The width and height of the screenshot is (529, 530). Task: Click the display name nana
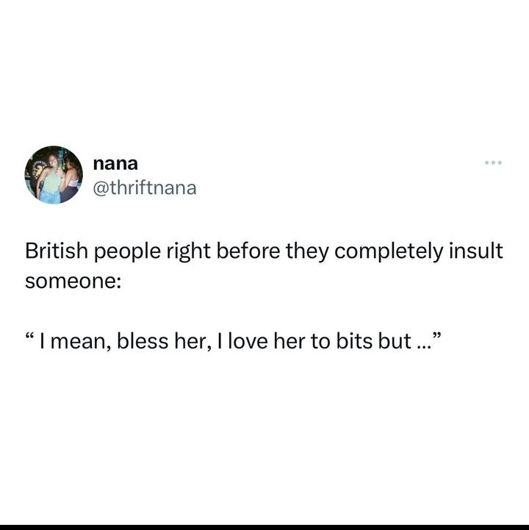[115, 164]
